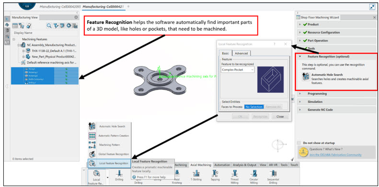
Task: Click the Drilling operation icon
Action: tap(119, 174)
